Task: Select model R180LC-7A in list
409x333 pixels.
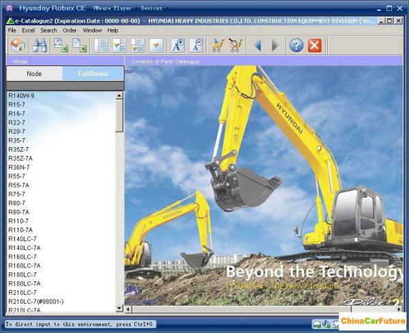Action: (x=25, y=283)
